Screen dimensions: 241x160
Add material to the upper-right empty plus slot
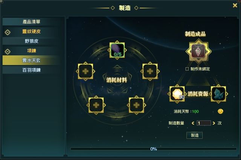(x=150, y=71)
